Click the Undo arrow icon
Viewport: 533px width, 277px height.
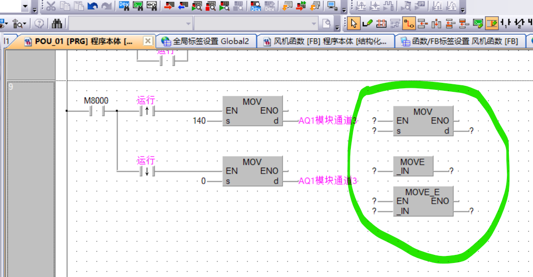pyautogui.click(x=92, y=6)
